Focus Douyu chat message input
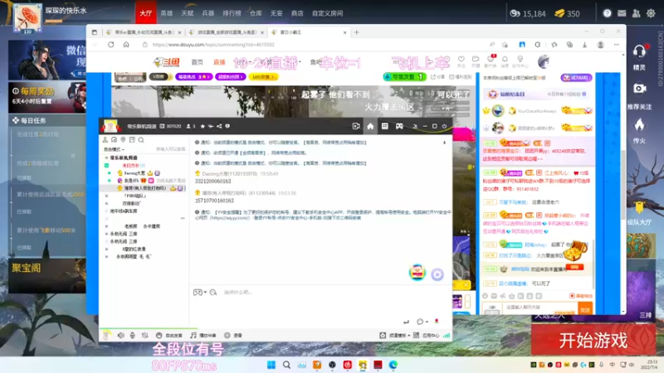The width and height of the screenshot is (664, 373). pos(540,308)
